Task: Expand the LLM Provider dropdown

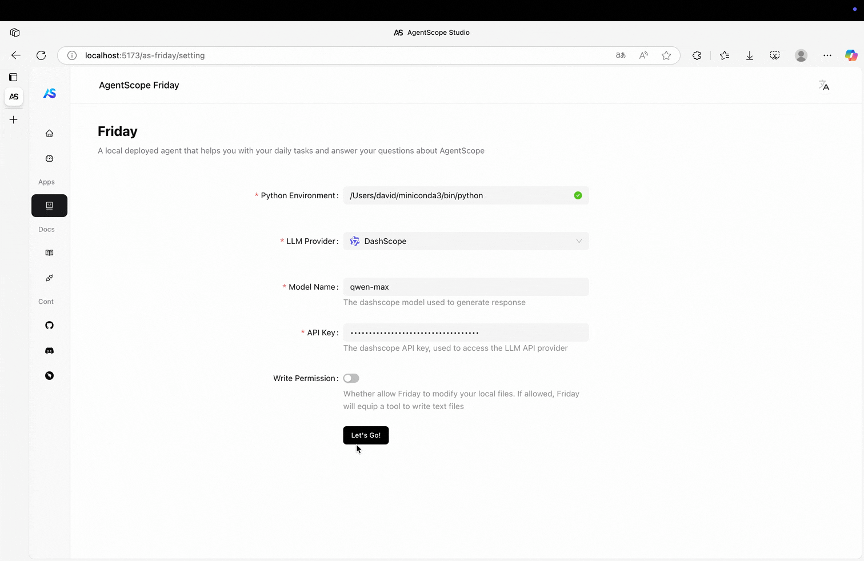Action: coord(466,241)
